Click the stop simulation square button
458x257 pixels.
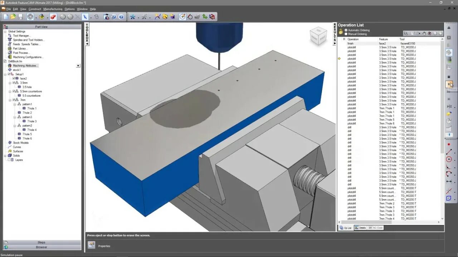449,77
